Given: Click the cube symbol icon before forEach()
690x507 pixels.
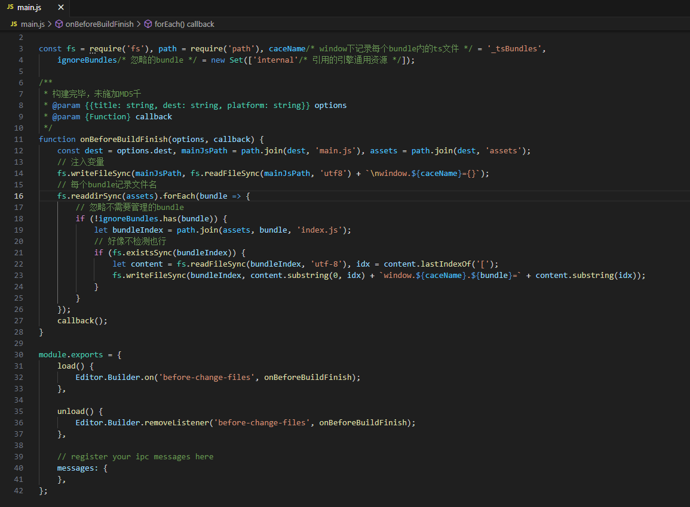Looking at the screenshot, I should click(x=148, y=24).
